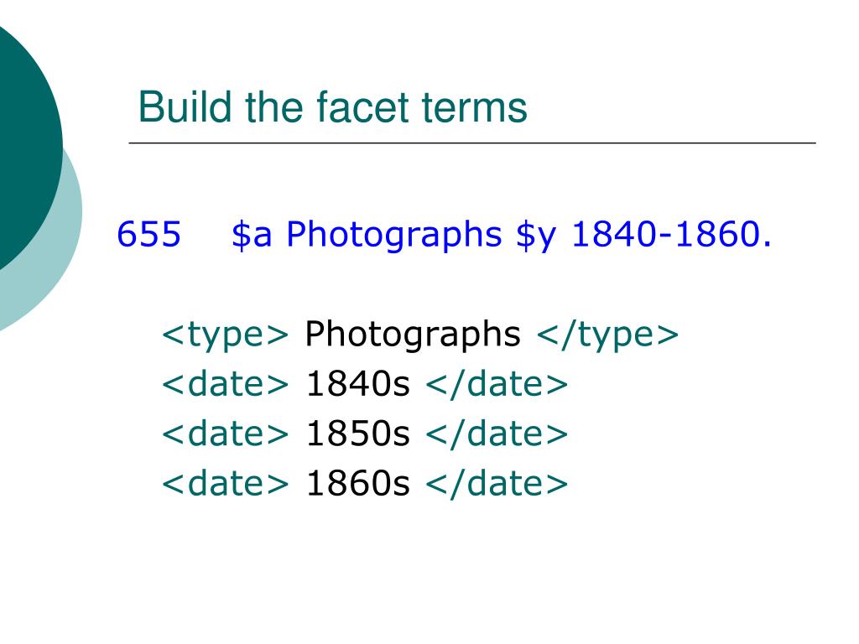
Task: Click the </date> tag after 1850s
Action: [497, 434]
